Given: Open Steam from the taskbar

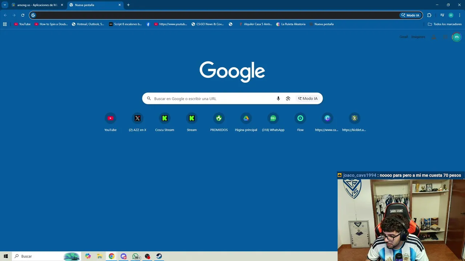Looking at the screenshot, I should [159, 256].
